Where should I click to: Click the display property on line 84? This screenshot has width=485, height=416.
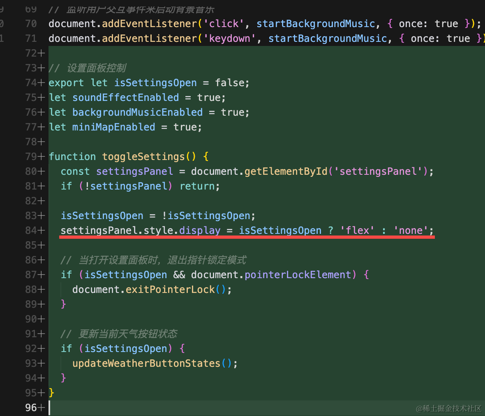(x=200, y=231)
